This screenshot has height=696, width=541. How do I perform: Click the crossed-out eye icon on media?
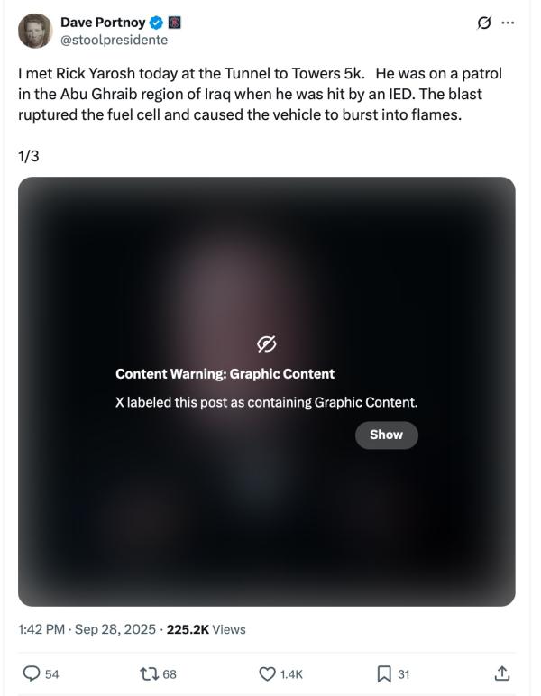tap(267, 344)
